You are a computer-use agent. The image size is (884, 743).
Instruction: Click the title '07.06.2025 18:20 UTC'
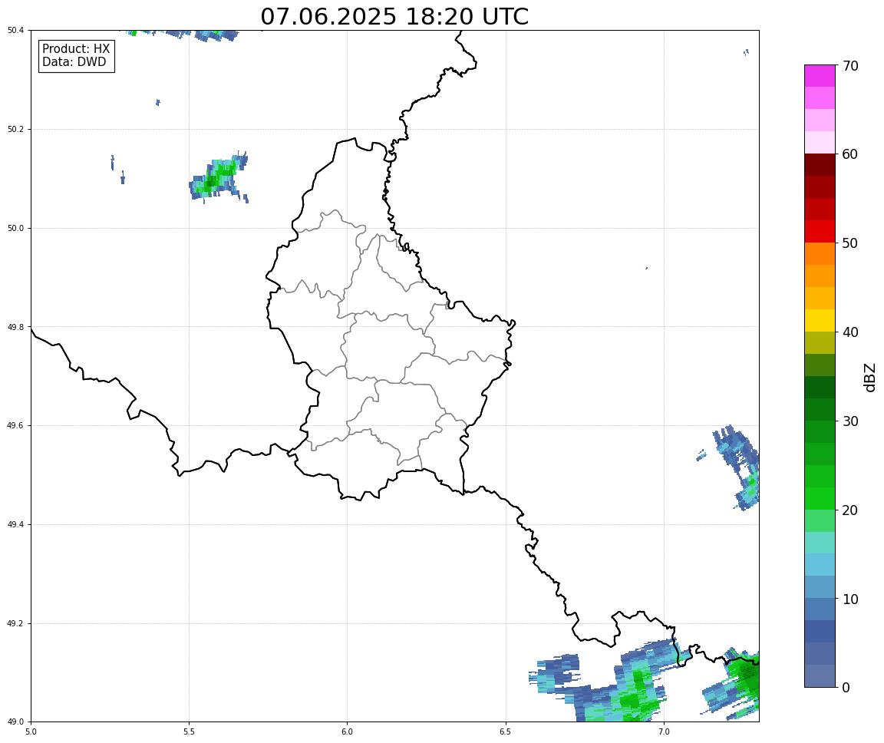pos(394,16)
